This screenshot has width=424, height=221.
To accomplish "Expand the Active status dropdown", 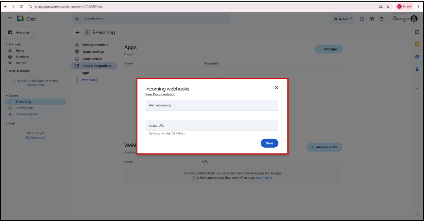I will pos(343,19).
